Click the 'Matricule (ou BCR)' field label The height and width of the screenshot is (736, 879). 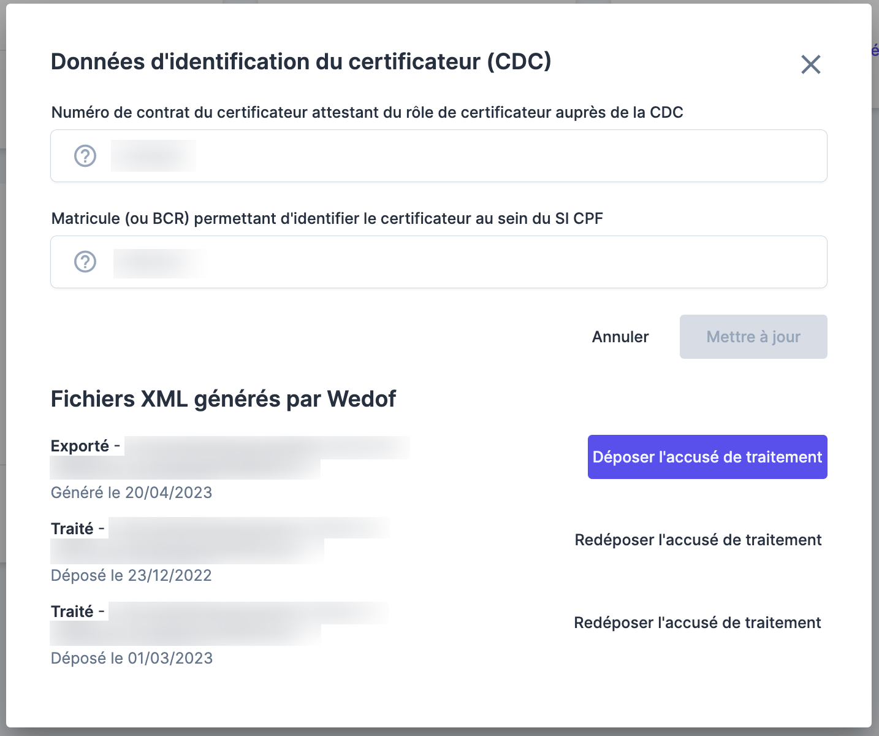coord(327,218)
